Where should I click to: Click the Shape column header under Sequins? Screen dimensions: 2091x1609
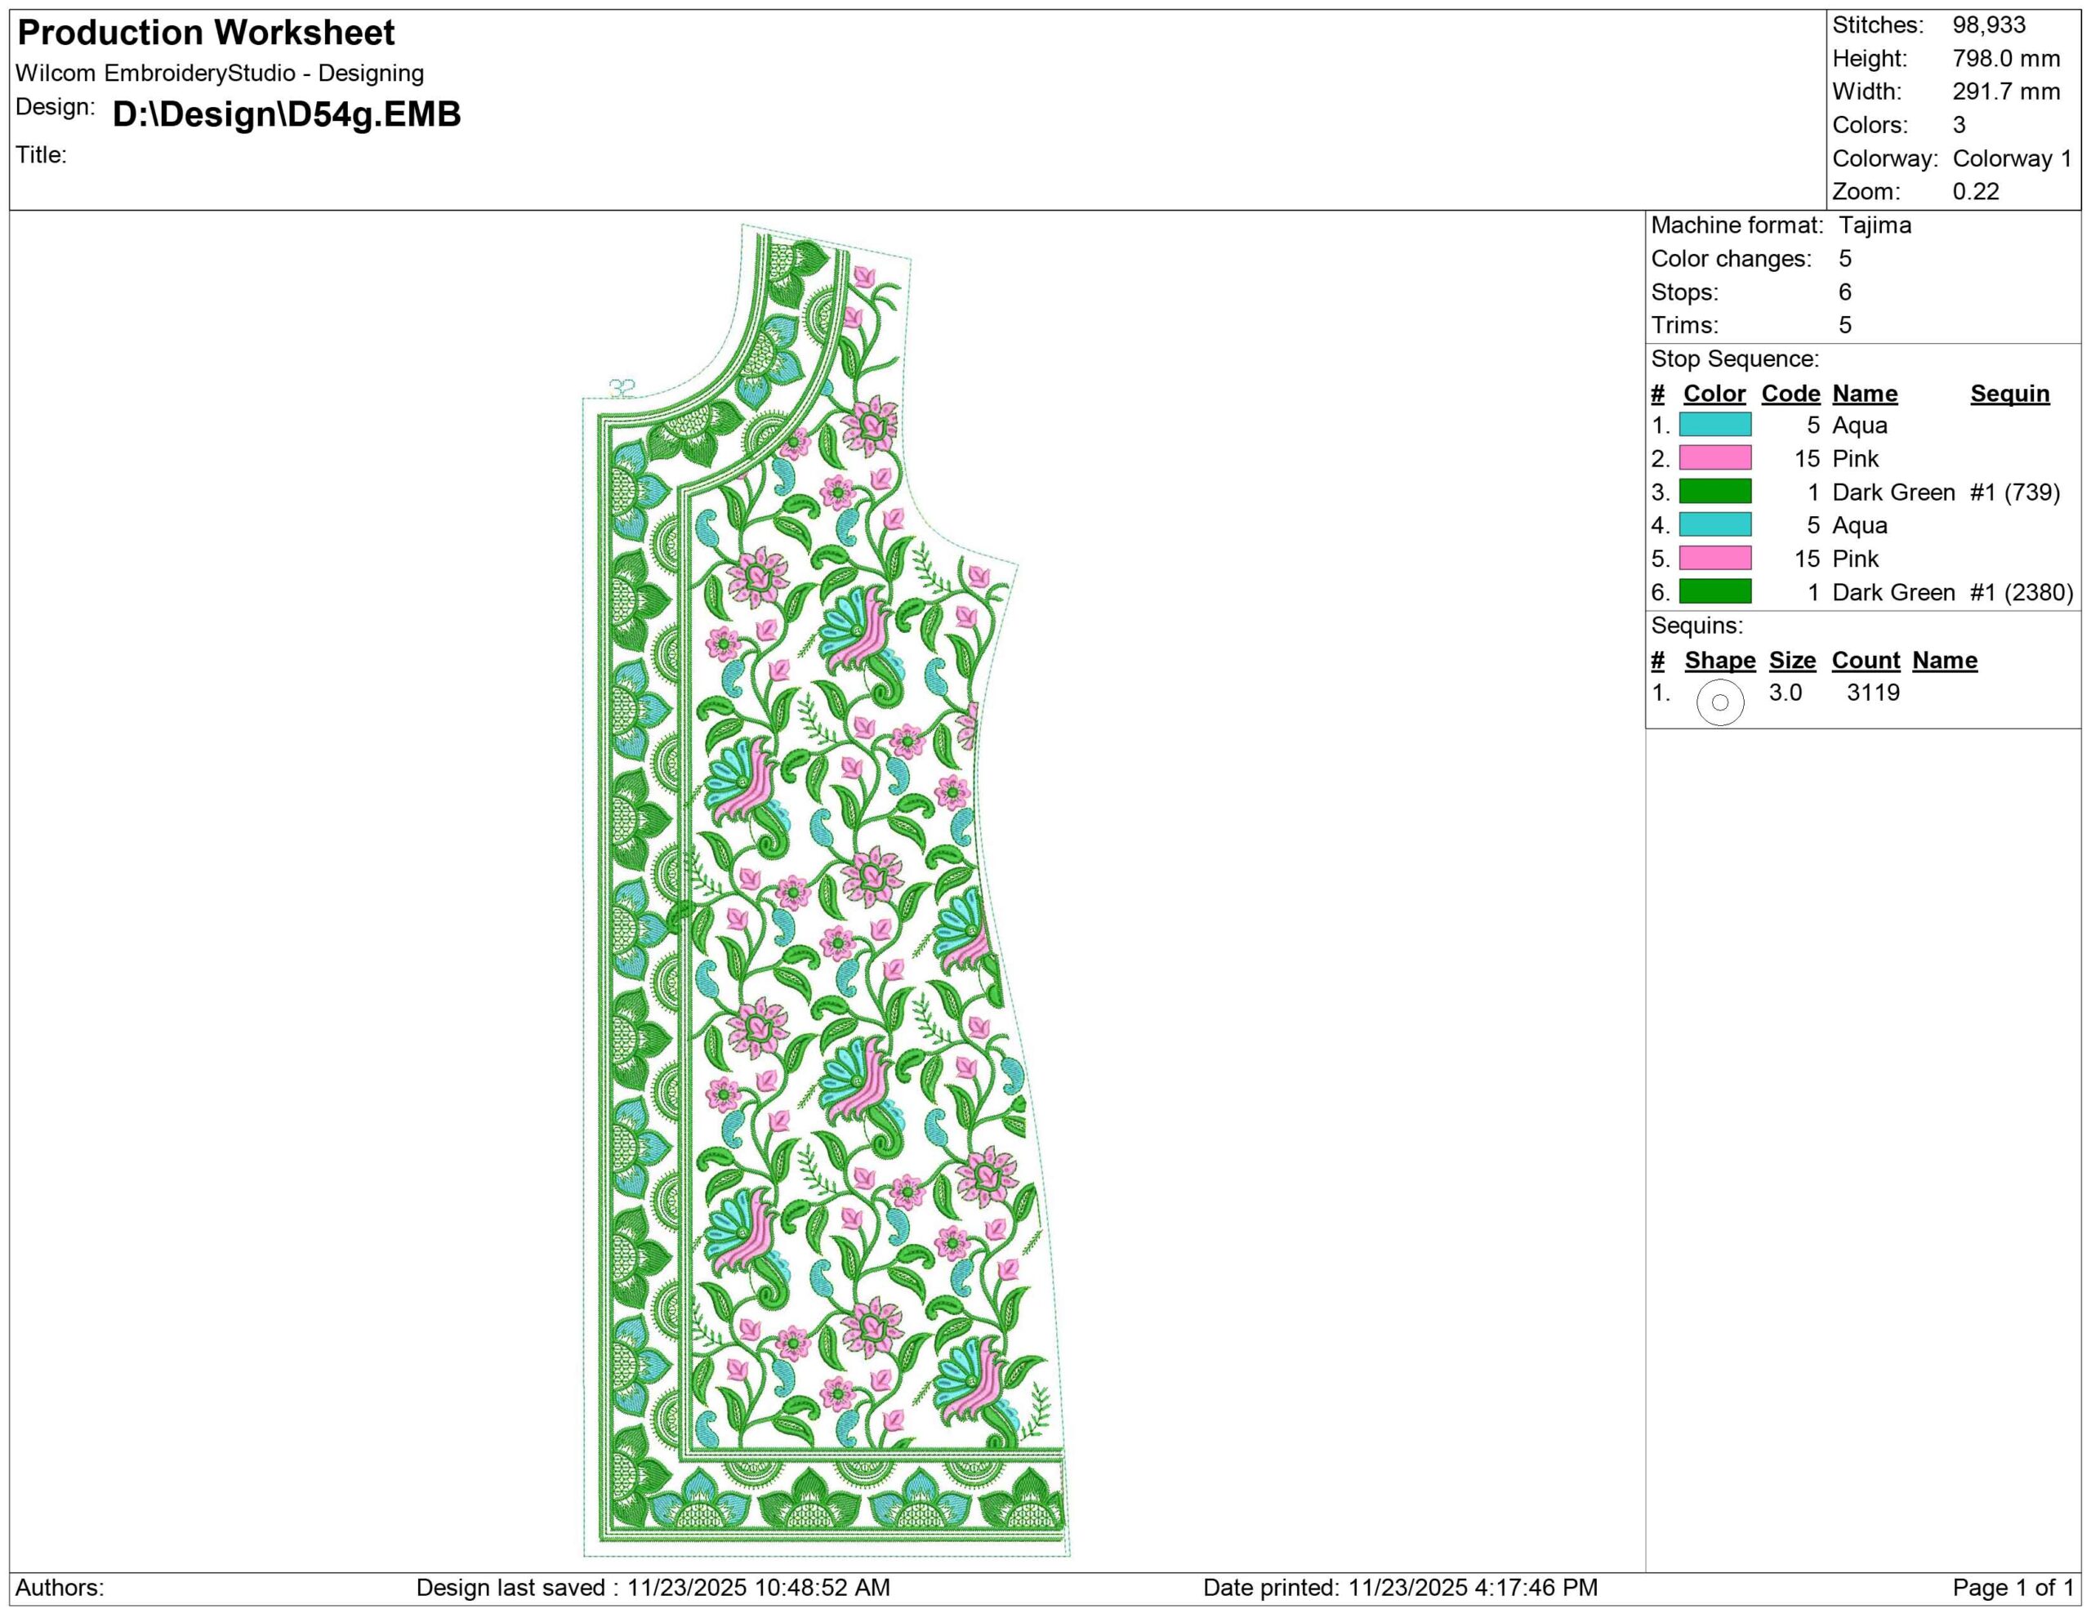tap(1719, 661)
